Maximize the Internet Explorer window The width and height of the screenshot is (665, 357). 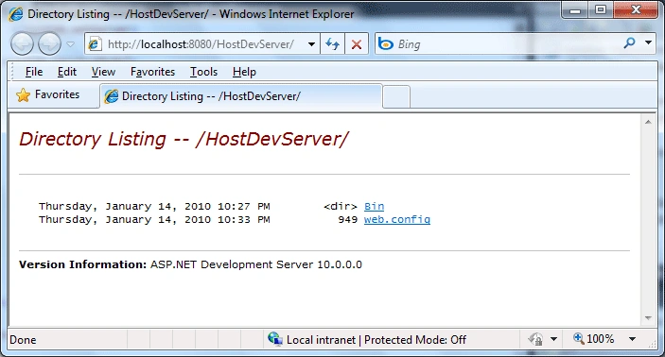(x=600, y=10)
